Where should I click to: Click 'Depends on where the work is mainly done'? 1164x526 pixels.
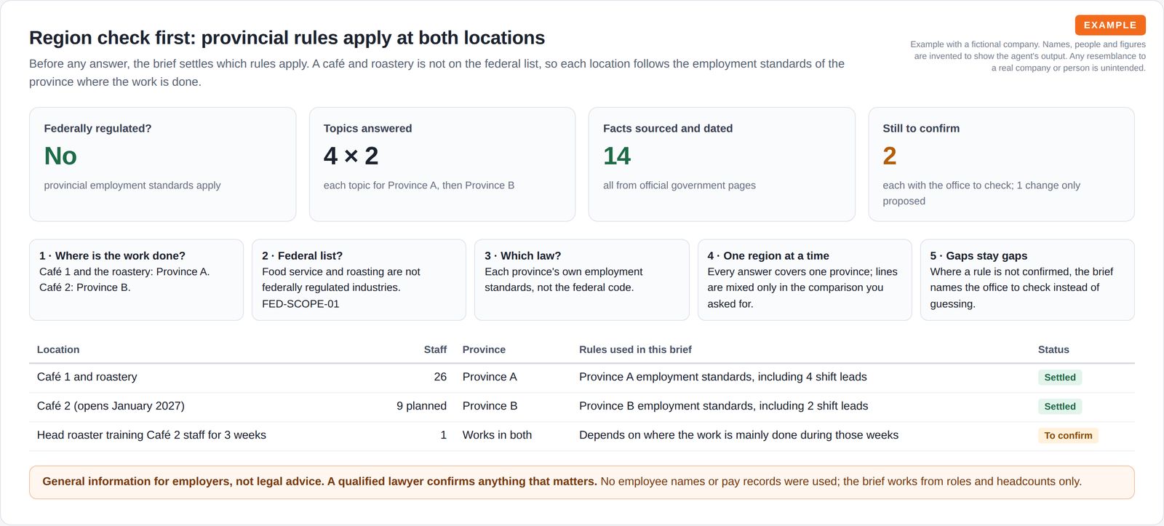(x=738, y=435)
